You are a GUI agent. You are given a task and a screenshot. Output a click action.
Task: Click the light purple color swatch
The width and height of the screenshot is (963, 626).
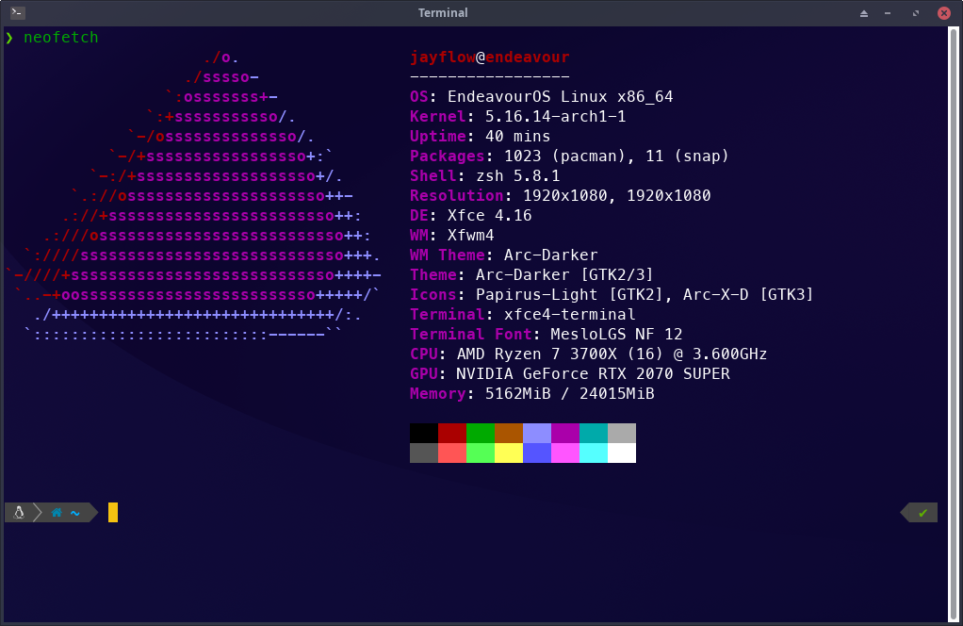tap(537, 433)
